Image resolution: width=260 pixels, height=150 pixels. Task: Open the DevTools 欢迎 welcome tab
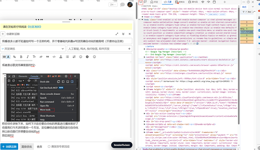tap(154, 2)
